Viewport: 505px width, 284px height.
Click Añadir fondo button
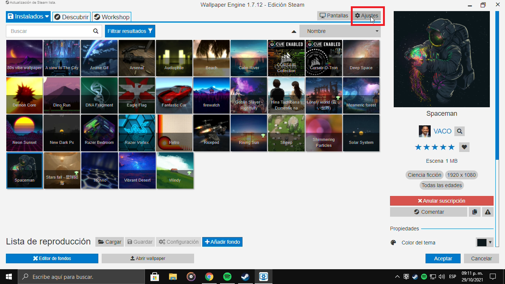click(x=222, y=242)
